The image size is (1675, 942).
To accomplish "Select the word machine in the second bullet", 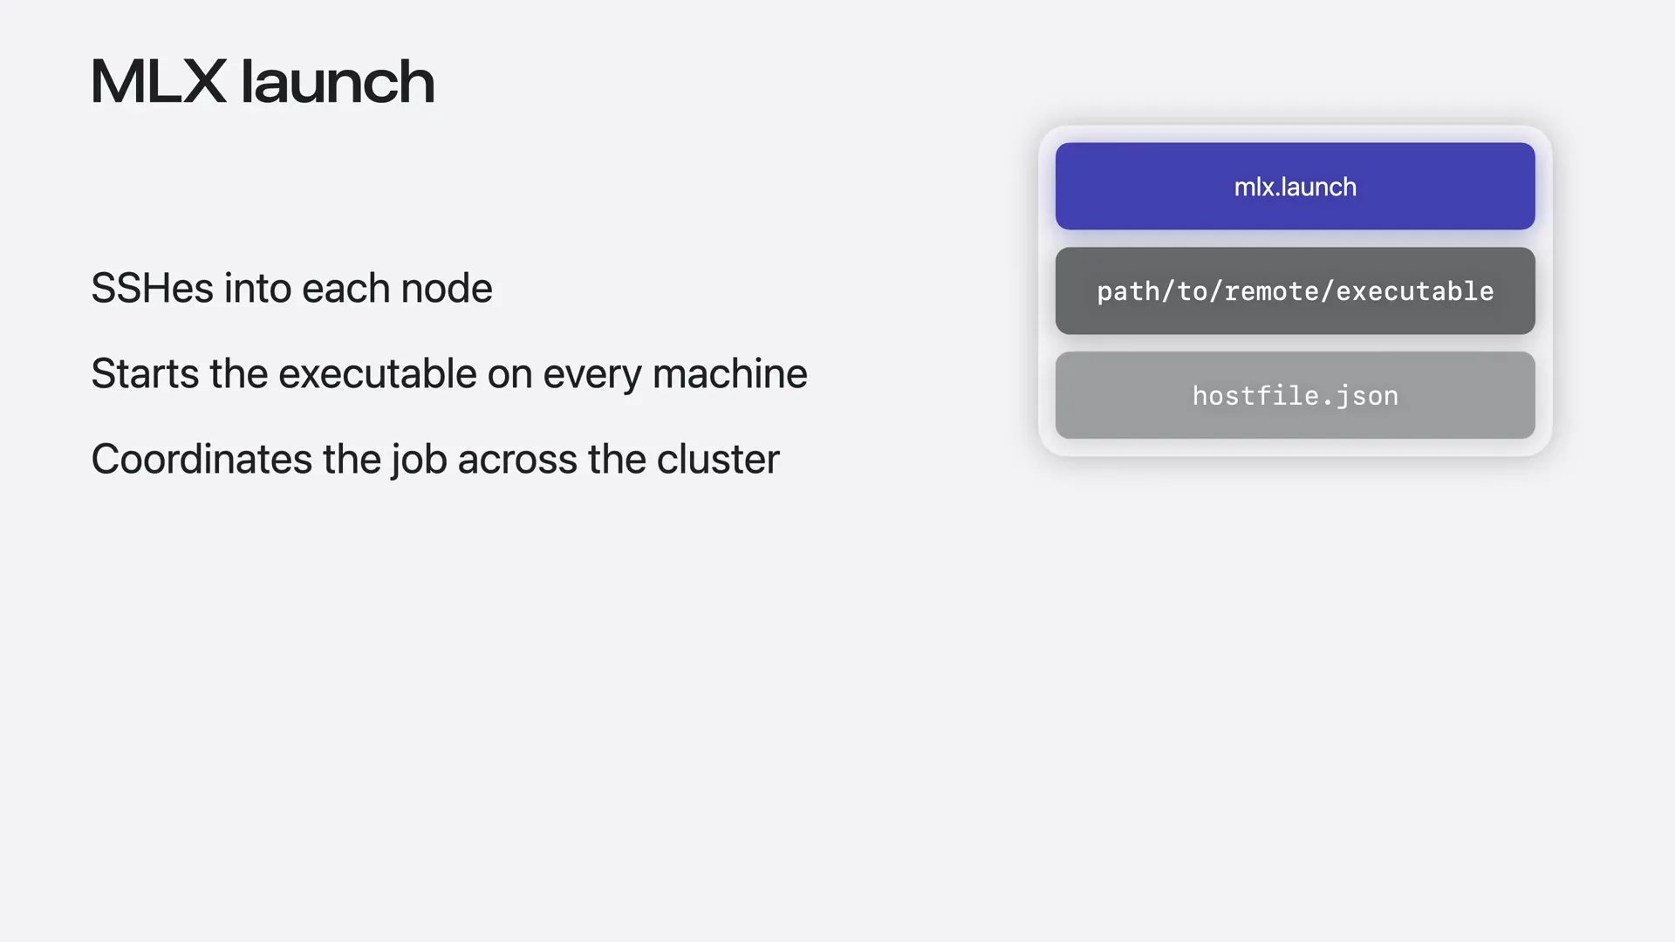I will point(729,373).
